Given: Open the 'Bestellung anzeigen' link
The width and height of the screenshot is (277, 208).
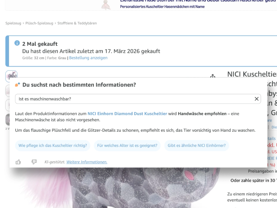Looking at the screenshot, I should pyautogui.click(x=88, y=58).
